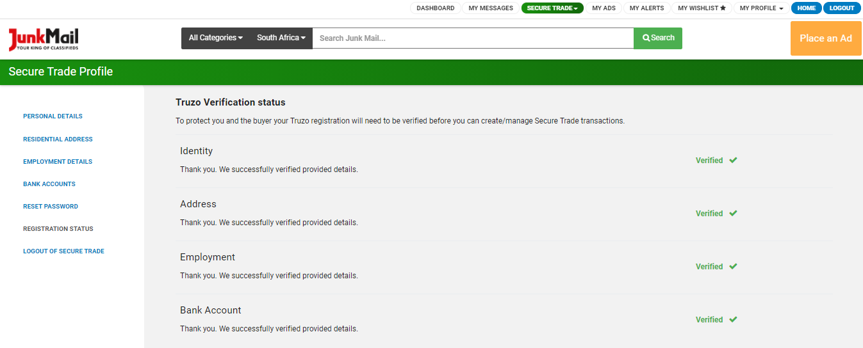The width and height of the screenshot is (863, 348).
Task: Click Logout of Secure Trade link
Action: 63,251
